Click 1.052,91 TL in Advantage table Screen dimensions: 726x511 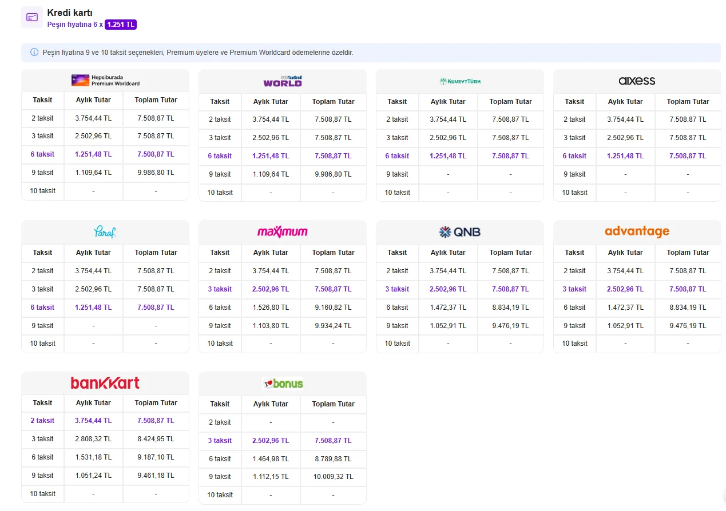[x=625, y=326]
